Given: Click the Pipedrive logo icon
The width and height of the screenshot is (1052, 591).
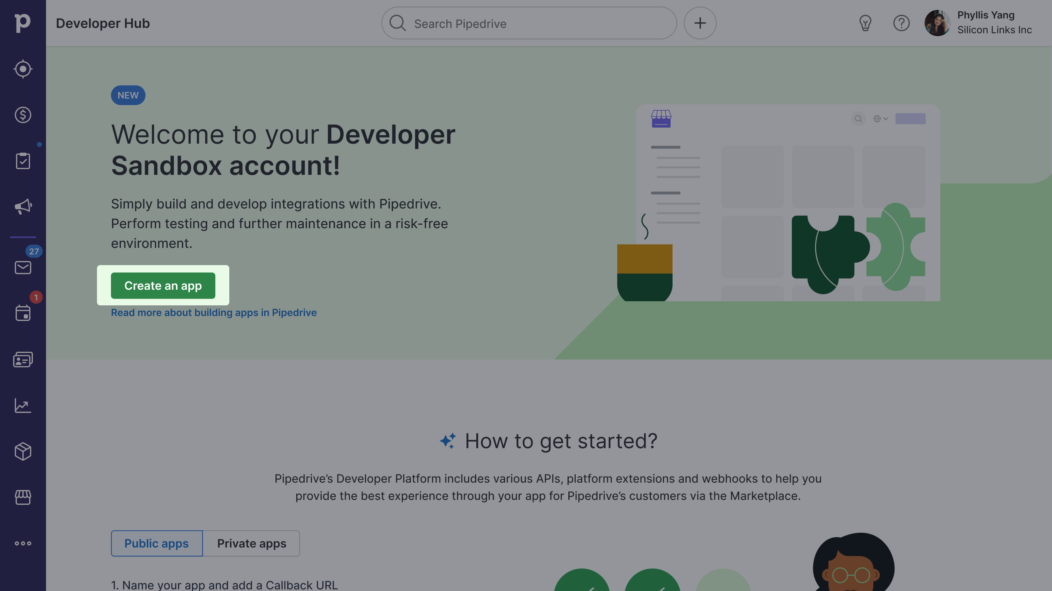Looking at the screenshot, I should pyautogui.click(x=23, y=23).
